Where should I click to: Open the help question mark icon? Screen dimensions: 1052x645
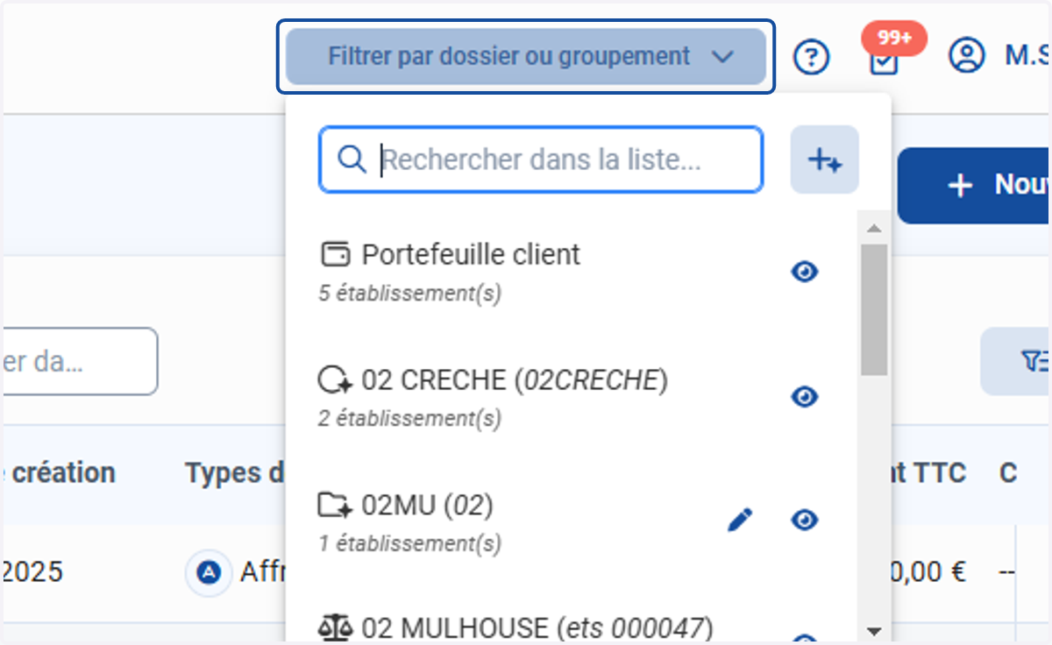[812, 58]
